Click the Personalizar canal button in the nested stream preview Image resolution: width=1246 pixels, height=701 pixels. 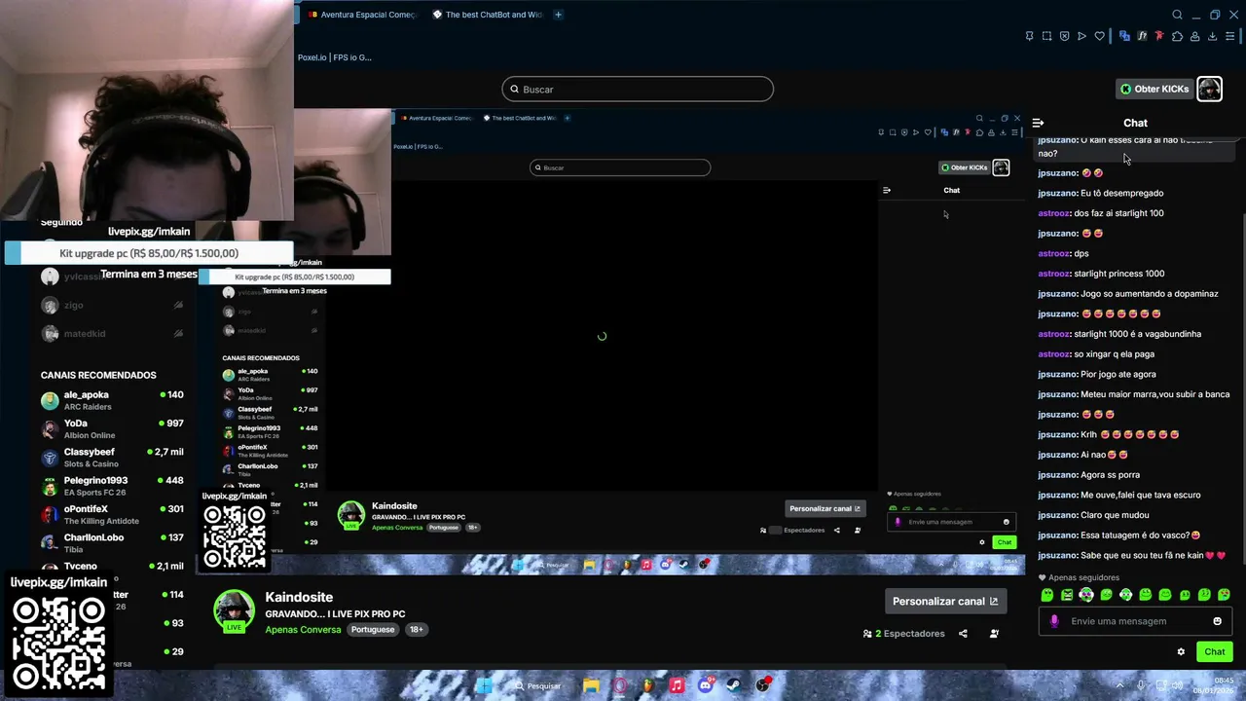825,508
